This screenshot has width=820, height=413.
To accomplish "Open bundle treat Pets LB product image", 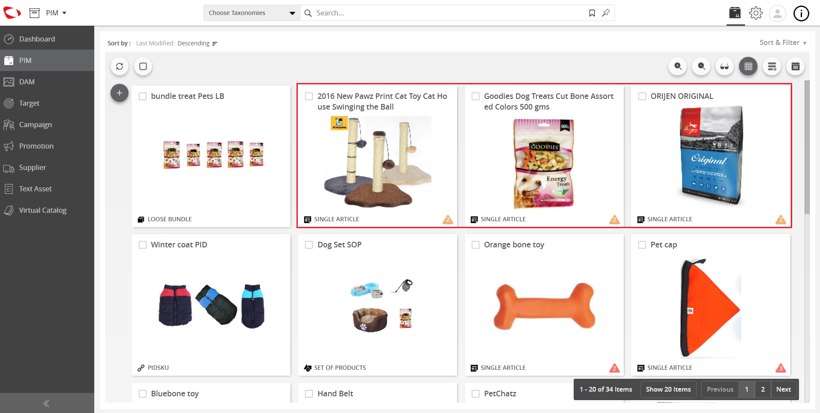I will point(213,155).
